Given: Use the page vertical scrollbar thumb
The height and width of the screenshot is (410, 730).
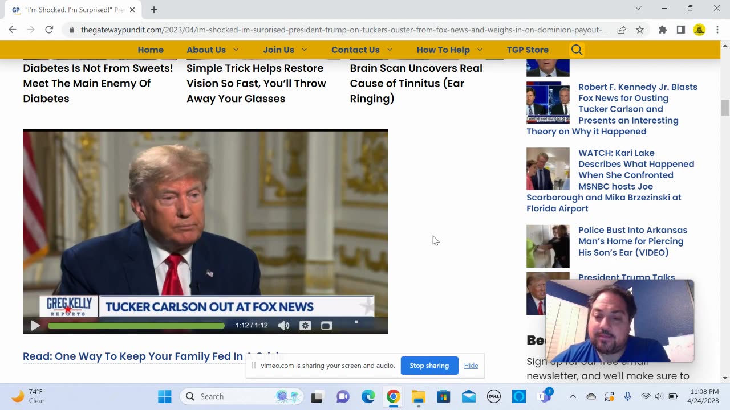Looking at the screenshot, I should point(725,108).
